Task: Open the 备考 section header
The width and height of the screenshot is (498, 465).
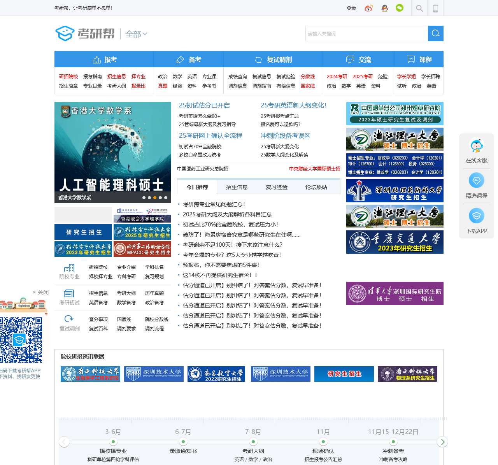Action: (188, 60)
